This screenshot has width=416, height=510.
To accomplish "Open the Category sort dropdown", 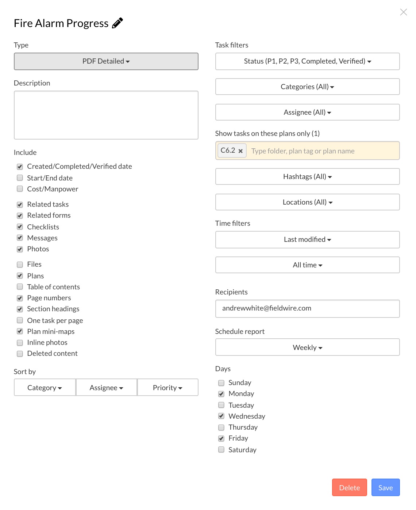I will [45, 388].
